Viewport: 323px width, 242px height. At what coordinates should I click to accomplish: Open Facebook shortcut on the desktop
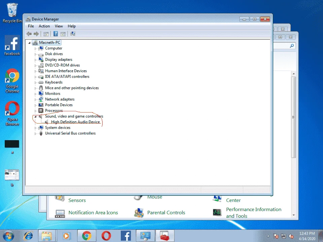coord(12,45)
